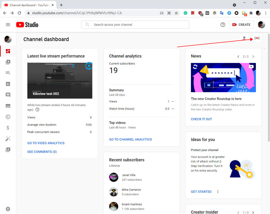Open the Monetization dollar icon
The image size is (270, 214).
click(x=8, y=128)
